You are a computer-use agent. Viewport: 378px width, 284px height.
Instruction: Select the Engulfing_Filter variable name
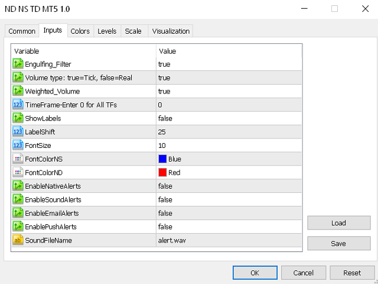click(48, 64)
